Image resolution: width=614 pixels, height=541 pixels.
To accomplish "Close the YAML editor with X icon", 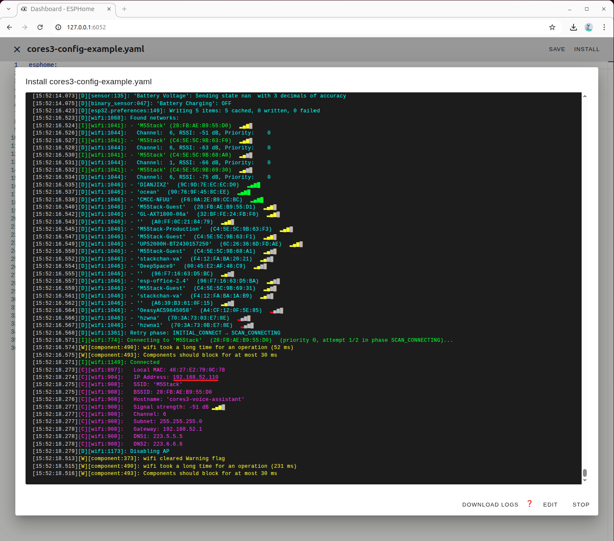I will pos(17,49).
